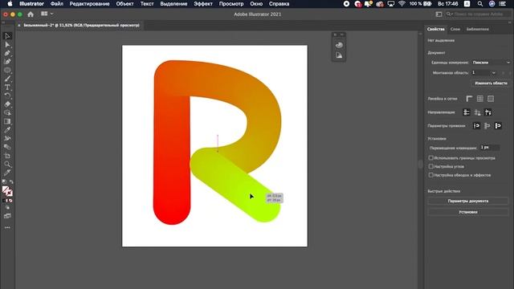Toggle first guides button in Направляющие
514x289 pixels.
pos(466,112)
